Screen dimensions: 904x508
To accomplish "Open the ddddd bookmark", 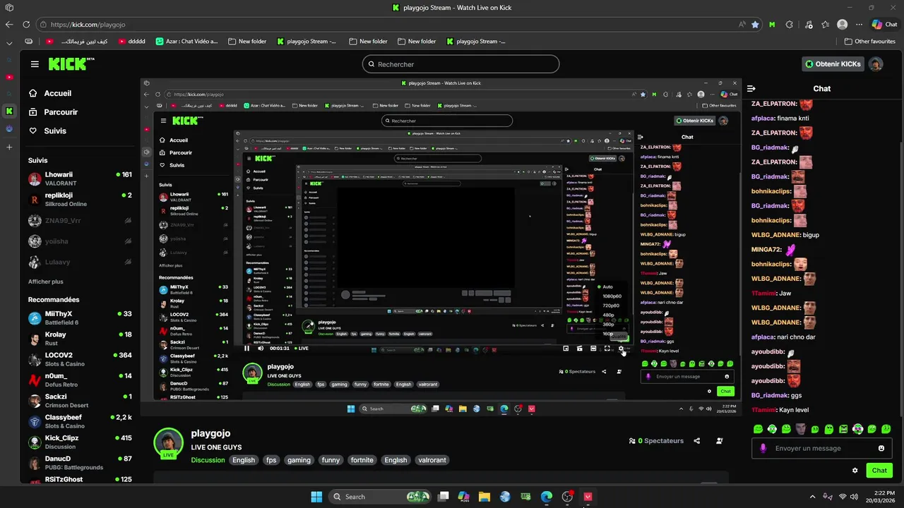I will coord(132,42).
